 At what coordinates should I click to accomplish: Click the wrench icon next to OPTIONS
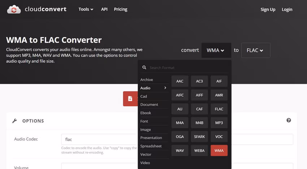(14, 121)
